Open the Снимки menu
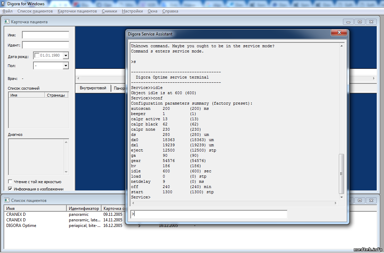Viewport: 384px width, 253px height. (x=109, y=11)
